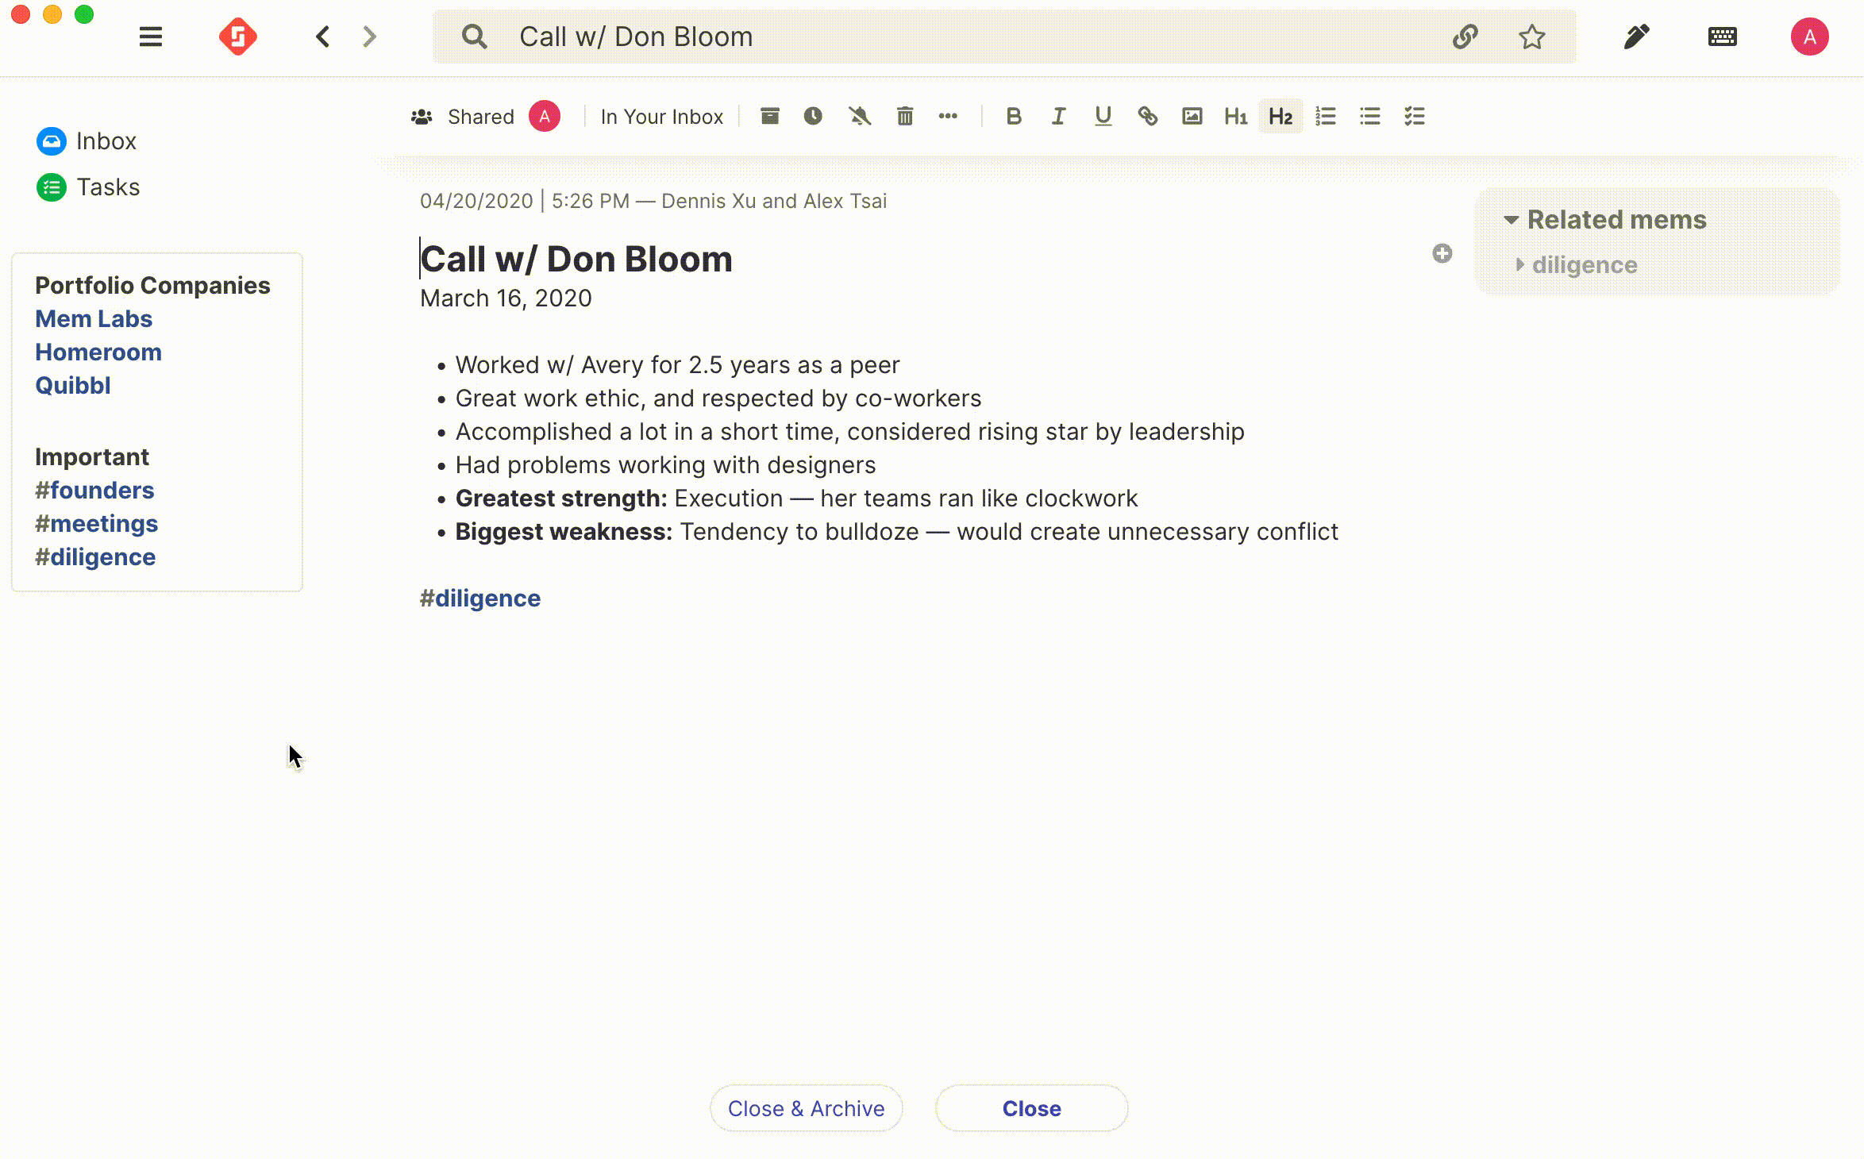The height and width of the screenshot is (1159, 1864).
Task: Open the #diligence tag in the sidebar
Action: tap(94, 556)
